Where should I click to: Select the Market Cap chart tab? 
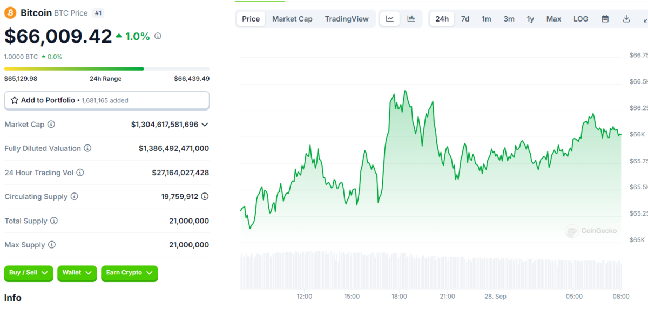292,19
